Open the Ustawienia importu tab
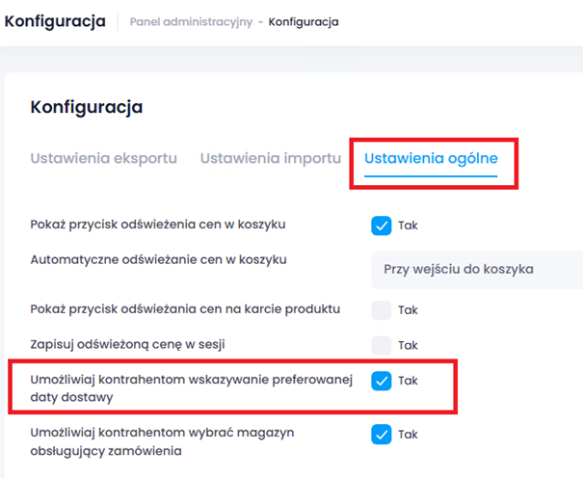583x478 pixels. click(271, 158)
